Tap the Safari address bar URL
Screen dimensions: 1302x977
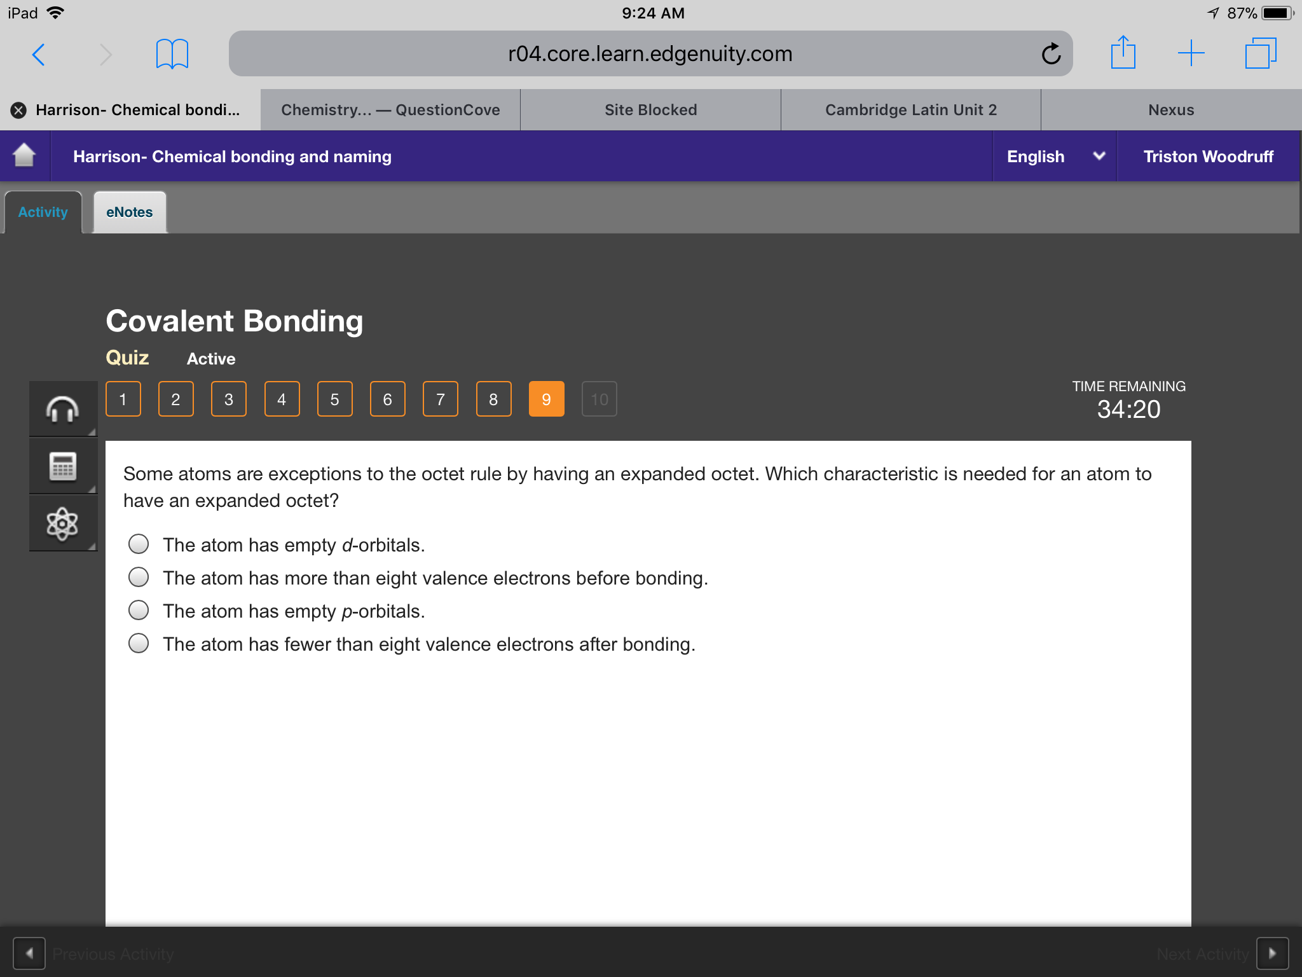[x=650, y=54]
